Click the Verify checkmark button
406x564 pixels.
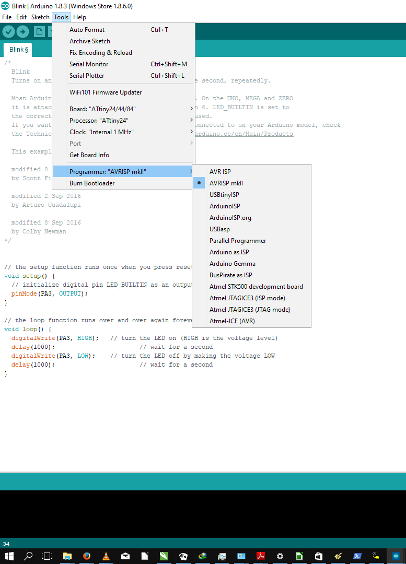[9, 32]
